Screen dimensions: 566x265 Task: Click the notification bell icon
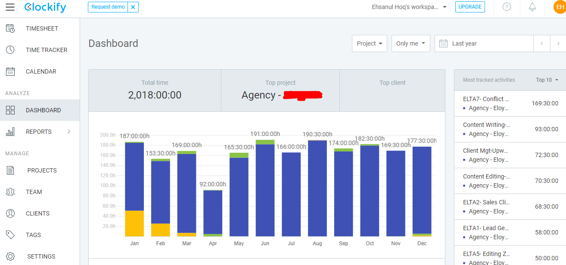coord(532,7)
